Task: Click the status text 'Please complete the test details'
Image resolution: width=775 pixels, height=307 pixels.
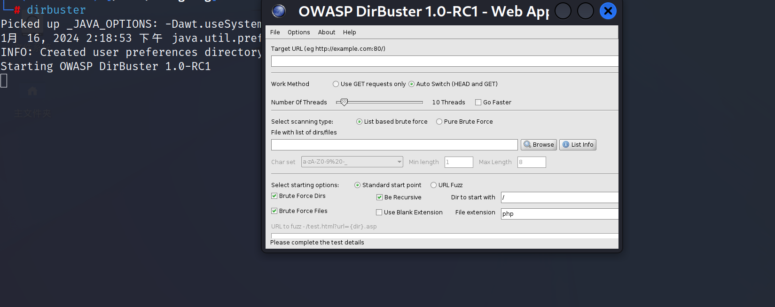Action: pos(317,243)
